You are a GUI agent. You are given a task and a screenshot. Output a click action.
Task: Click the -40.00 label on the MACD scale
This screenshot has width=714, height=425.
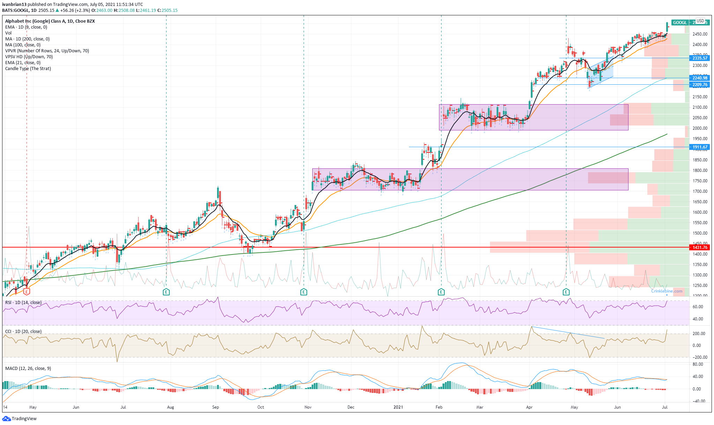pyautogui.click(x=699, y=401)
